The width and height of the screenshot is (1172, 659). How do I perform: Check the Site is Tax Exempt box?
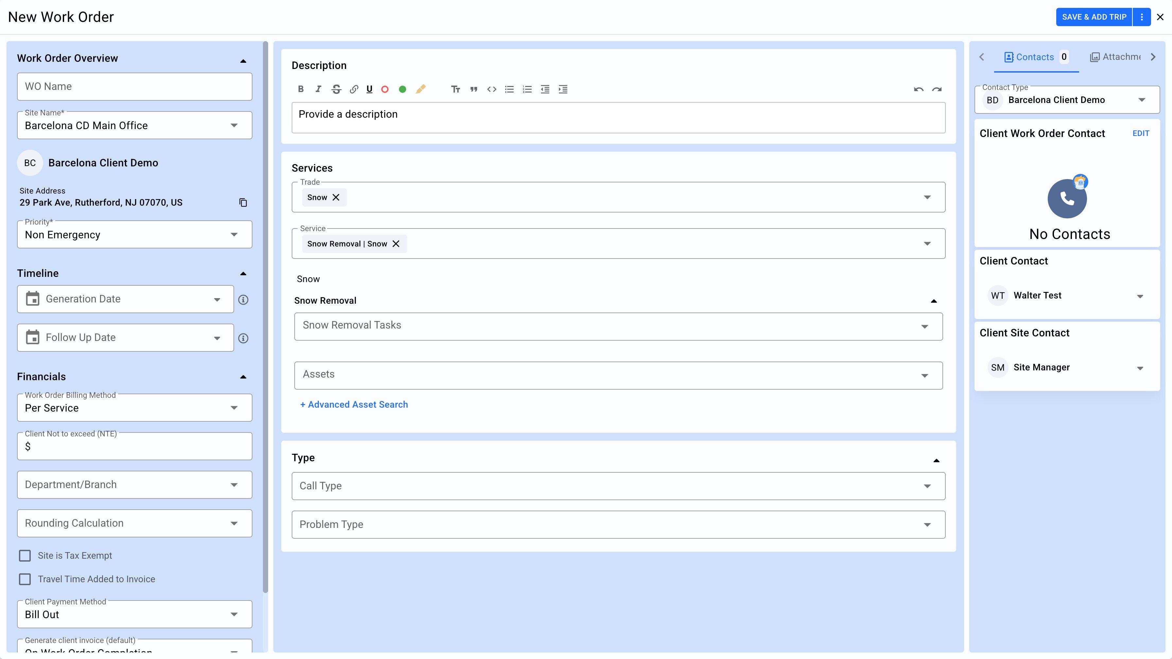click(x=25, y=556)
